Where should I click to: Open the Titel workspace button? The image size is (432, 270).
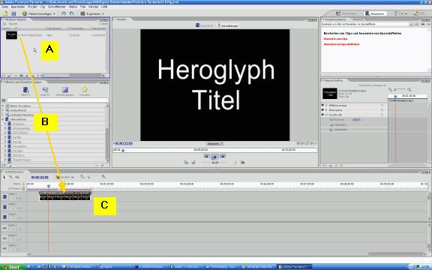(x=400, y=13)
